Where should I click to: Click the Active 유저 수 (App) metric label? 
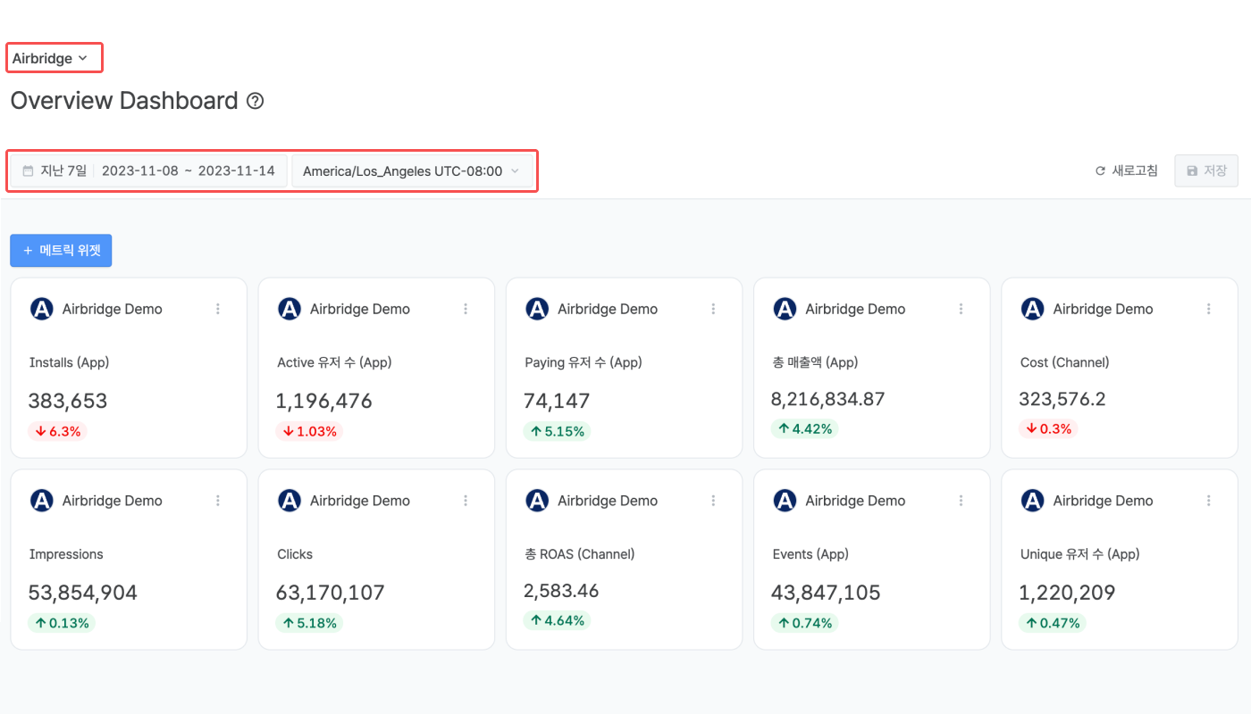(x=334, y=362)
